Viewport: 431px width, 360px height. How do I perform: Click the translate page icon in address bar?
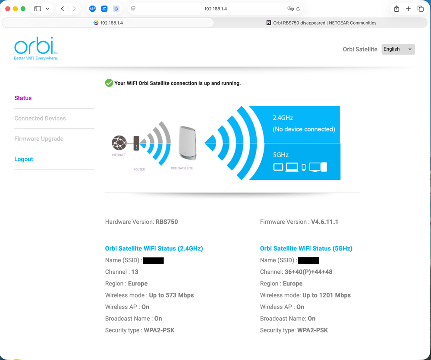290,9
